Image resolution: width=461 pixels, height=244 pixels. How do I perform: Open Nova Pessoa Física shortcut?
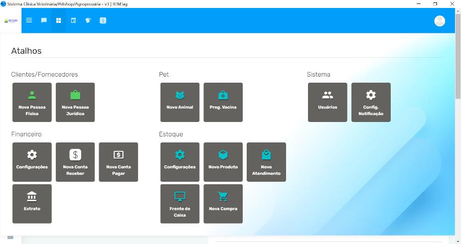tap(32, 102)
